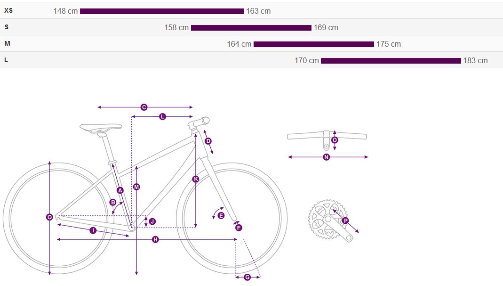Click the N handlebar width marker

coord(327,157)
